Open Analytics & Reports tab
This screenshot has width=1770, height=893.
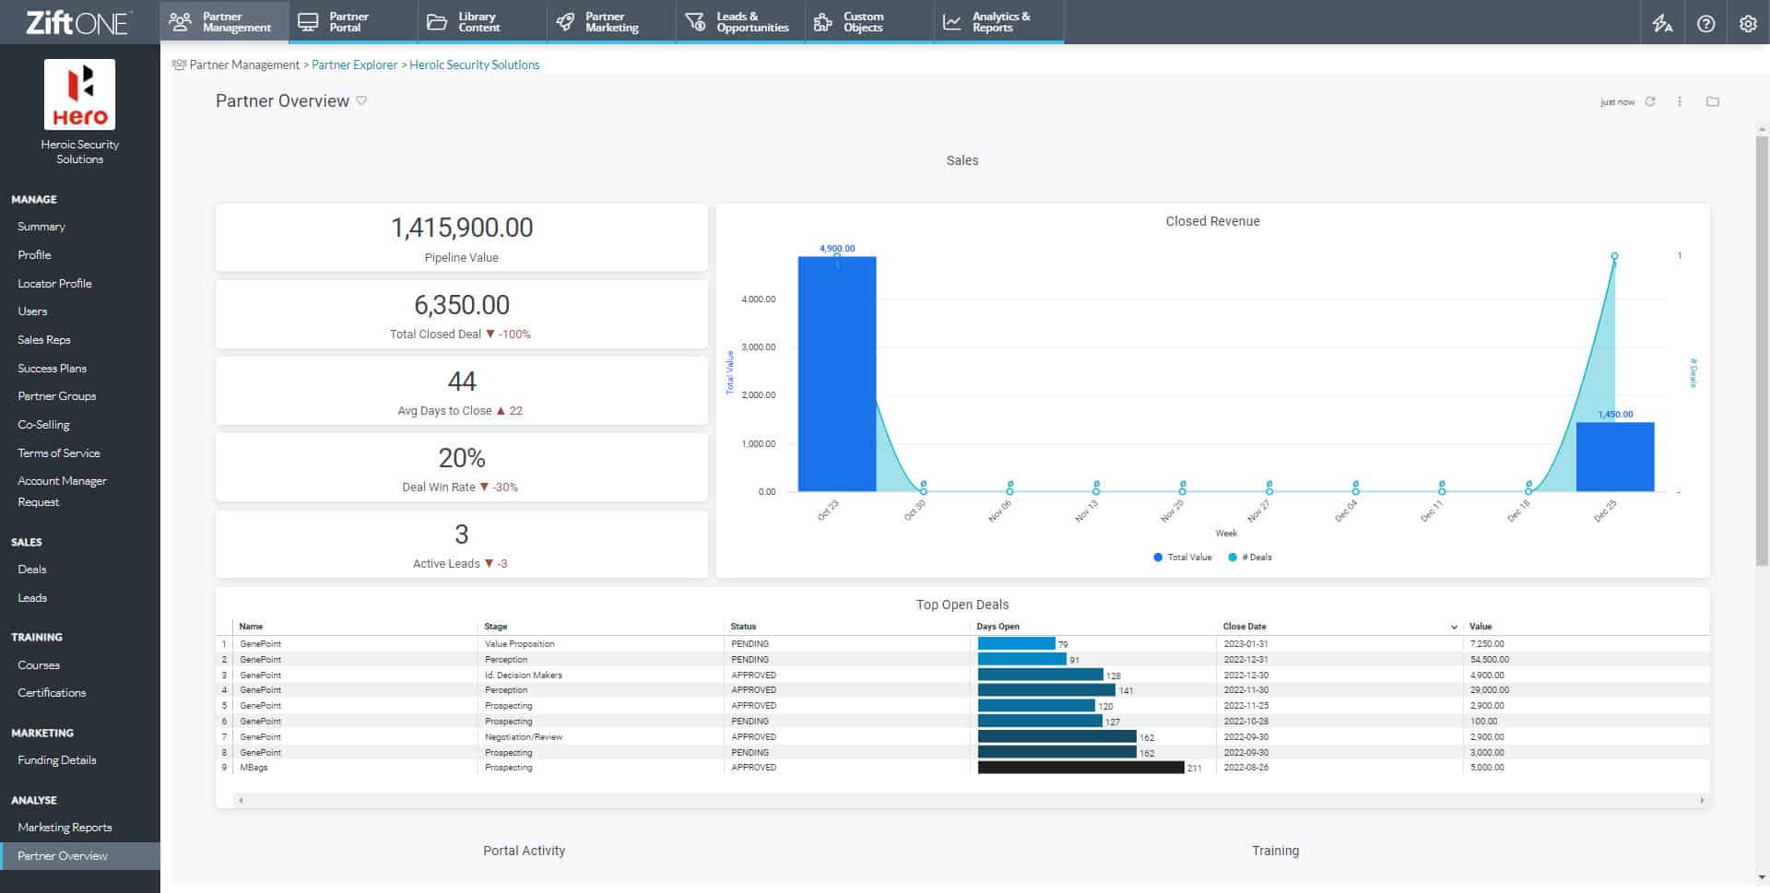(998, 22)
